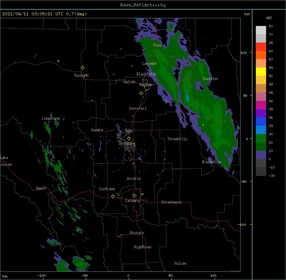
Task: Select the magenta 42 dBZ legend swatch
Action: 261,105
